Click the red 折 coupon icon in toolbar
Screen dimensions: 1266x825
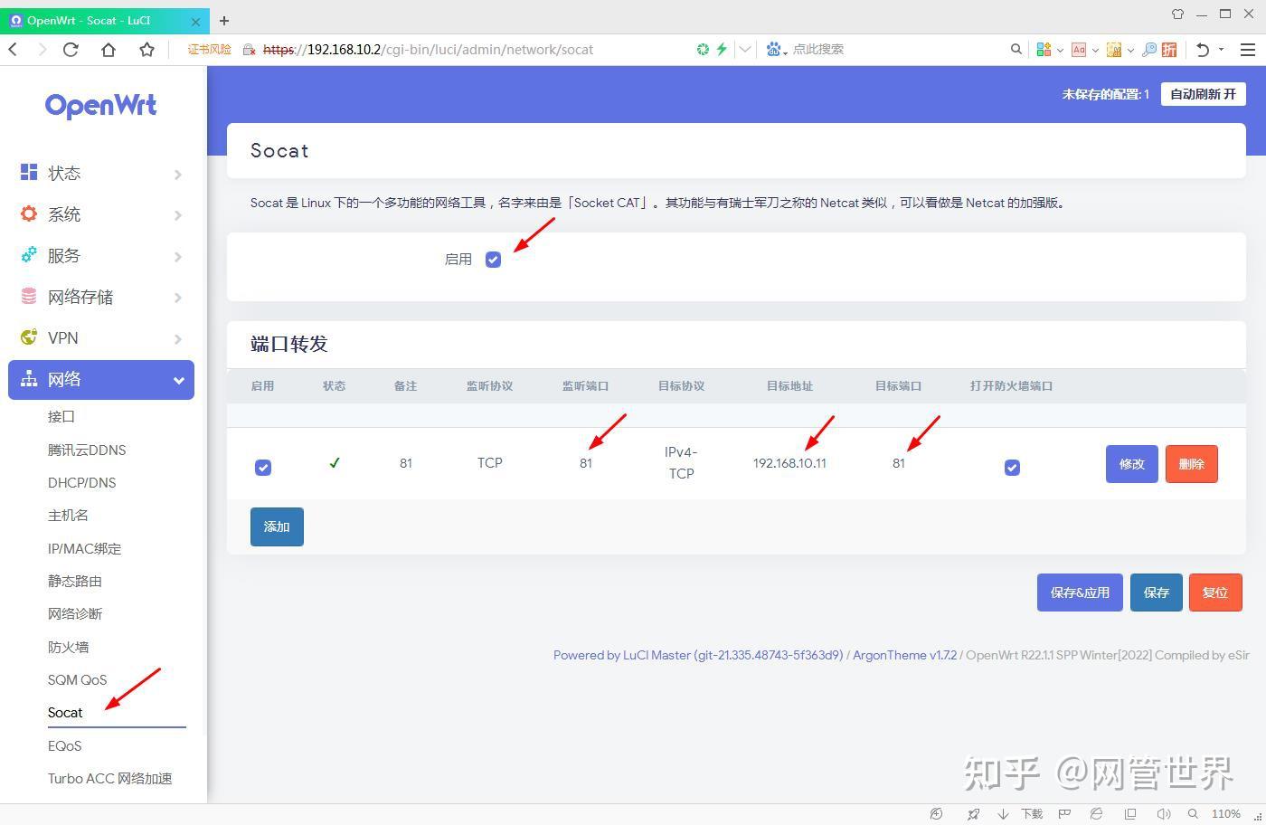click(x=1169, y=50)
